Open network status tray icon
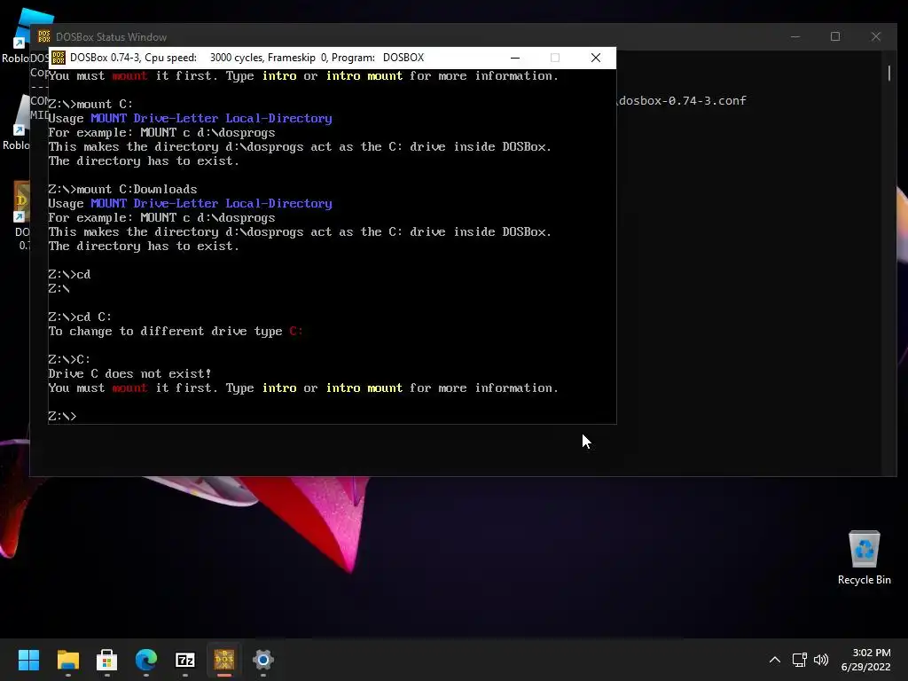 point(800,660)
